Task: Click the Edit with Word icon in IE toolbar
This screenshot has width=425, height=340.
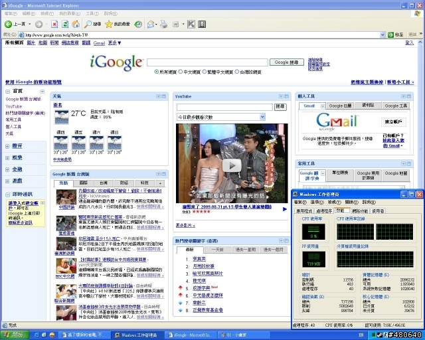Action: [175, 25]
